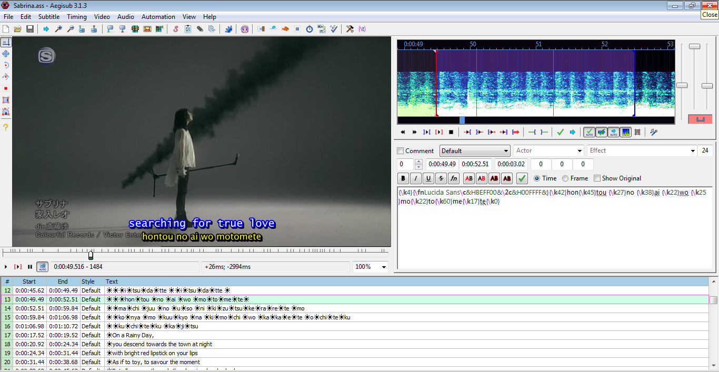
Task: Toggle spectrum analyzer mode button
Action: tap(625, 132)
